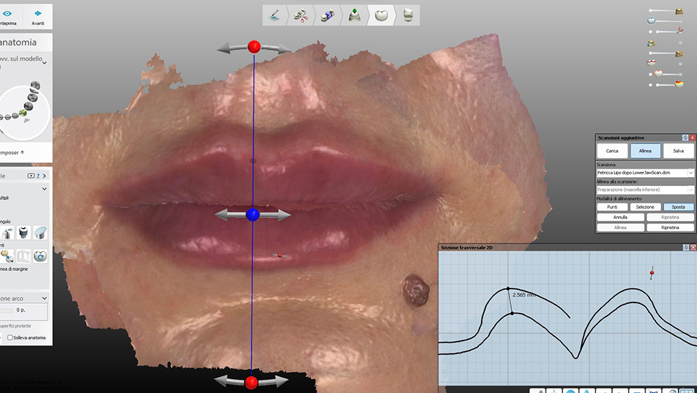697x393 pixels.
Task: Switch to the Salva tab
Action: [x=678, y=151]
